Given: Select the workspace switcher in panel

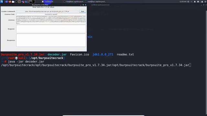Looking at the screenshot, I should (x=32, y=2).
